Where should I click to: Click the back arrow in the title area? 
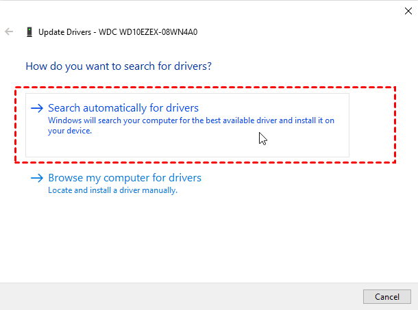coord(10,31)
